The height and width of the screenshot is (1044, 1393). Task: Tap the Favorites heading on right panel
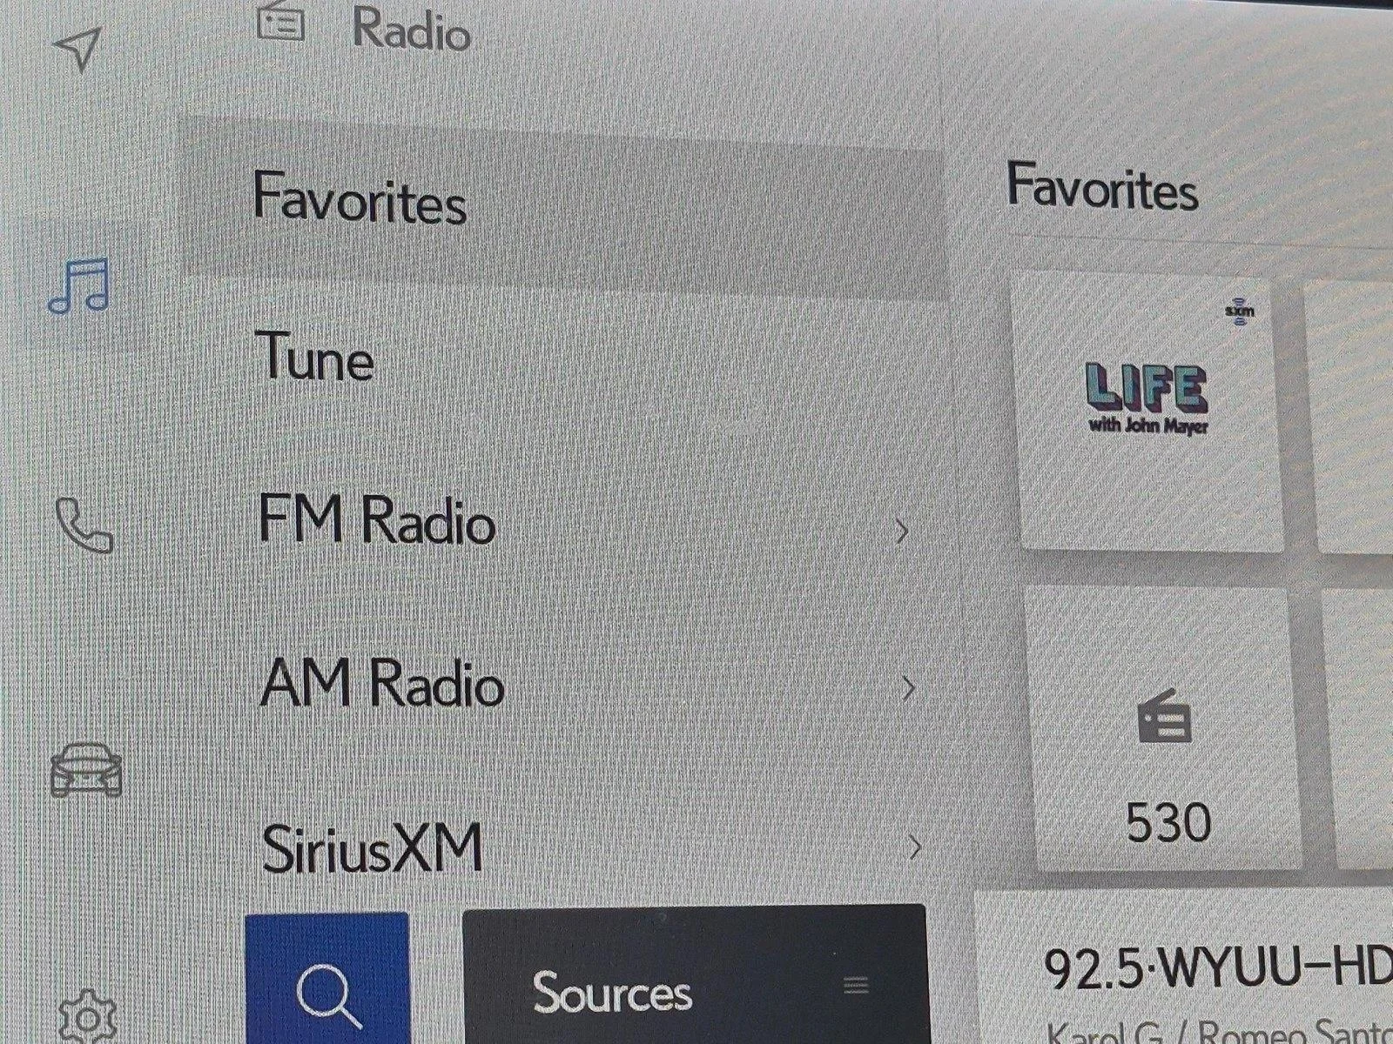tap(1102, 188)
